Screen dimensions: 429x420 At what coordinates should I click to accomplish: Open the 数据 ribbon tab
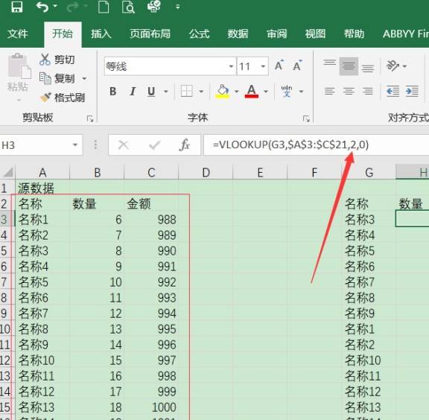(x=238, y=34)
